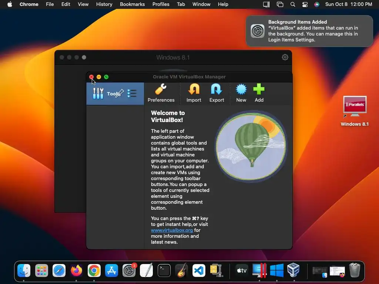Viewport: 379px width, 284px height.
Task: Open minimized window with Firefox badge in Dock
Action: 337,272
